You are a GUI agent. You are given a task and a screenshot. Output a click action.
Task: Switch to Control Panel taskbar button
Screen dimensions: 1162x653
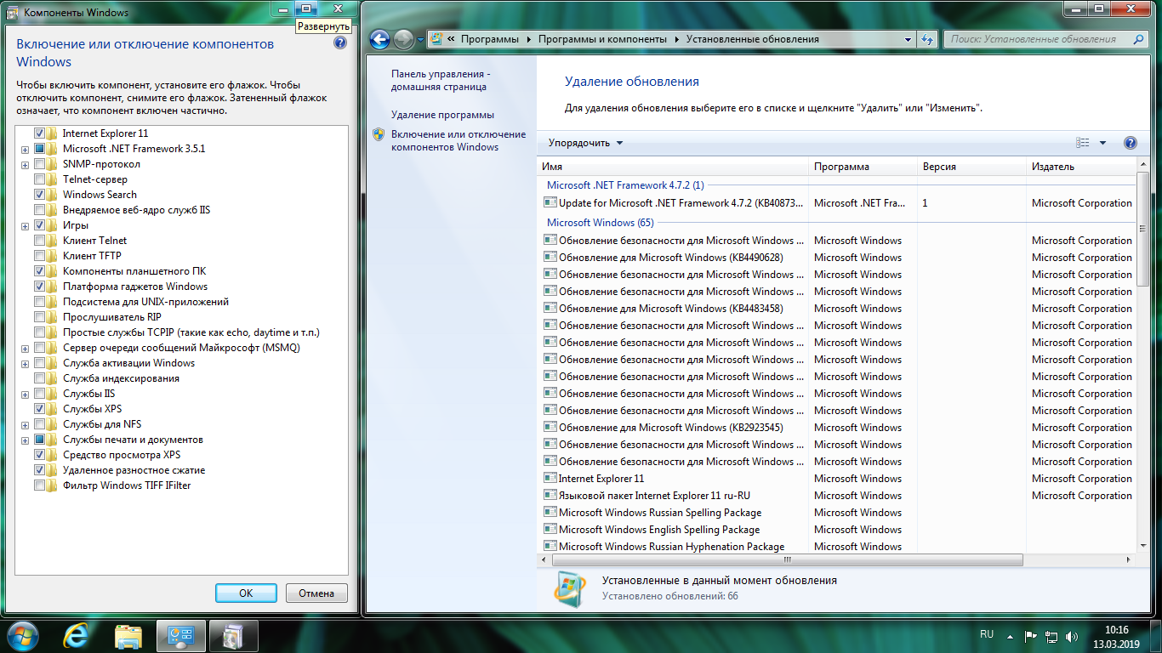click(180, 635)
